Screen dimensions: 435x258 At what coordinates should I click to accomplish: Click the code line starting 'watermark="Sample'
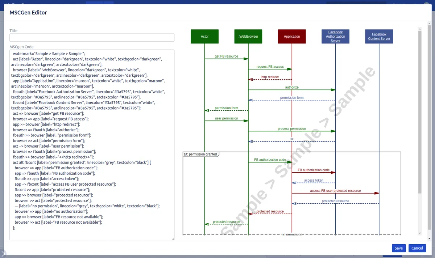(49, 53)
